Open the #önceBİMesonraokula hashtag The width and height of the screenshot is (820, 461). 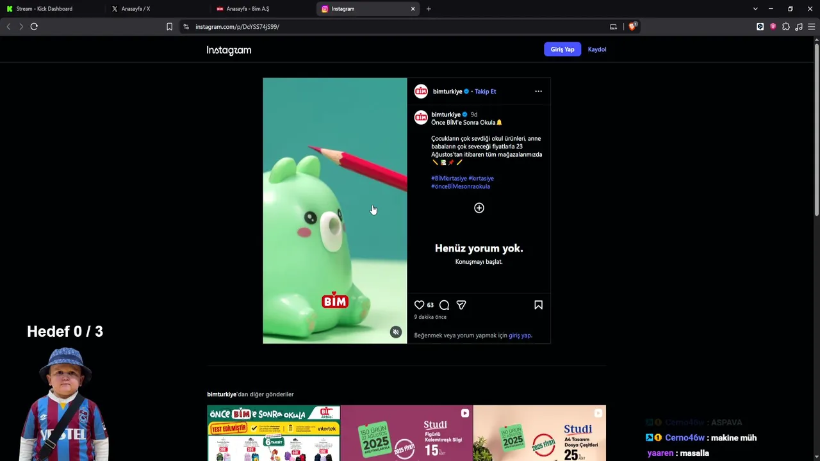point(461,186)
